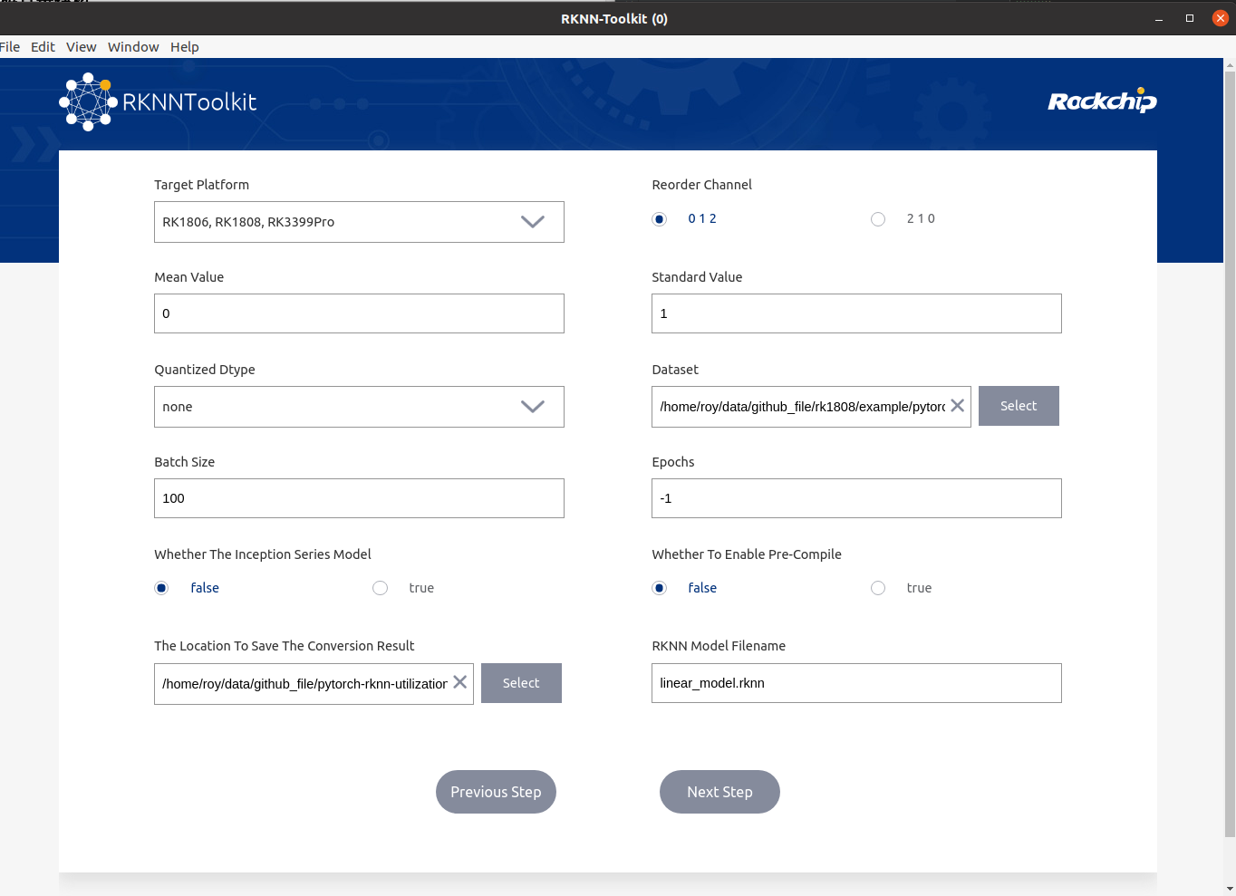Screen dimensions: 1236x896
Task: Open the Help menu
Action: click(x=184, y=47)
